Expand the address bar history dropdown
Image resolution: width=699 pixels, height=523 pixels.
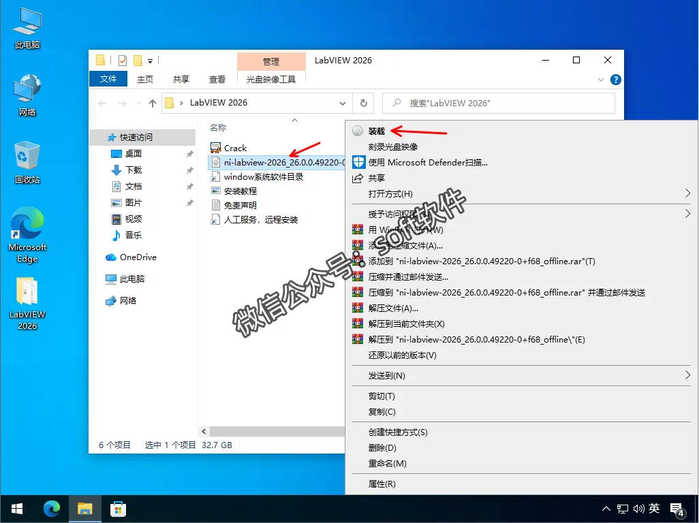(343, 104)
